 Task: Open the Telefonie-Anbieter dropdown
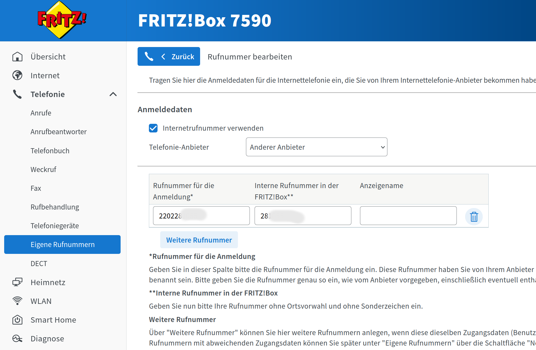click(x=317, y=147)
